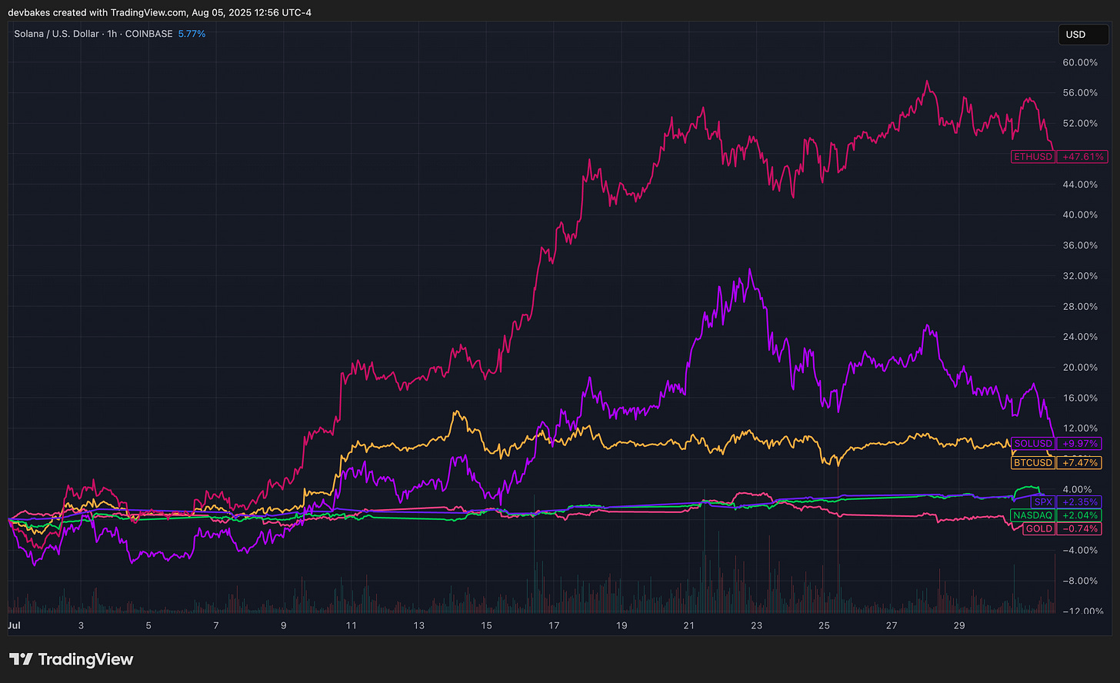Click the Jul label on time axis

14,625
